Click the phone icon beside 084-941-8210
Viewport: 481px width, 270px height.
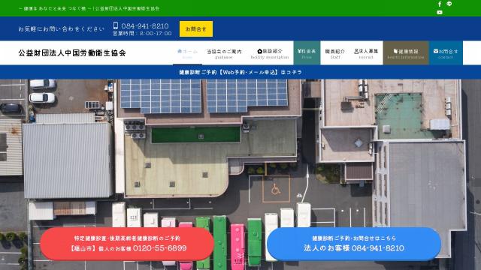pyautogui.click(x=116, y=25)
